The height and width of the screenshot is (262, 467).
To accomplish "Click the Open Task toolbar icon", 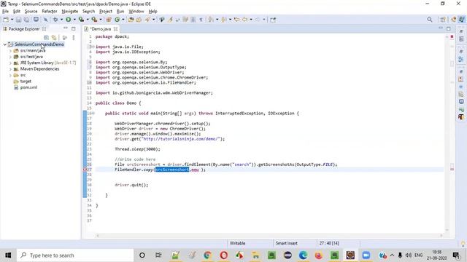I will click(139, 20).
